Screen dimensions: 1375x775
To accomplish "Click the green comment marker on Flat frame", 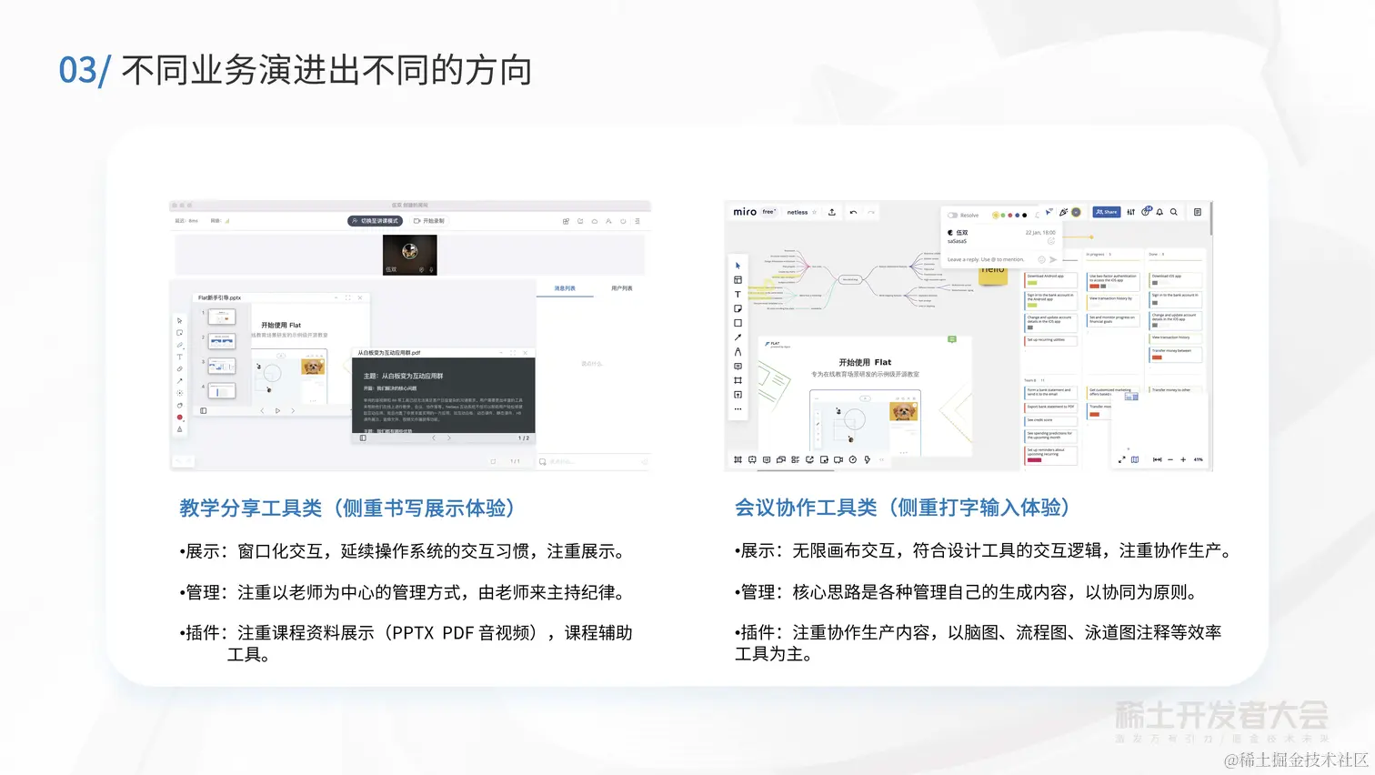I will pos(952,339).
